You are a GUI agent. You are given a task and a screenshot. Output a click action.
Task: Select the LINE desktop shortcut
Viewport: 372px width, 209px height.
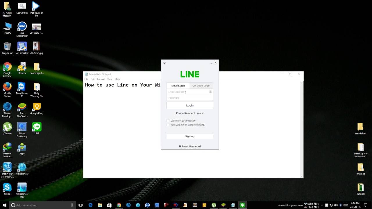[x=37, y=128]
